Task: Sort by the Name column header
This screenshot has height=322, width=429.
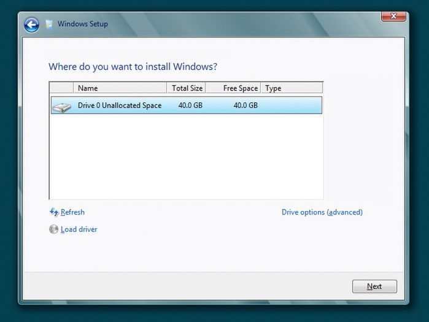Action: coord(120,88)
